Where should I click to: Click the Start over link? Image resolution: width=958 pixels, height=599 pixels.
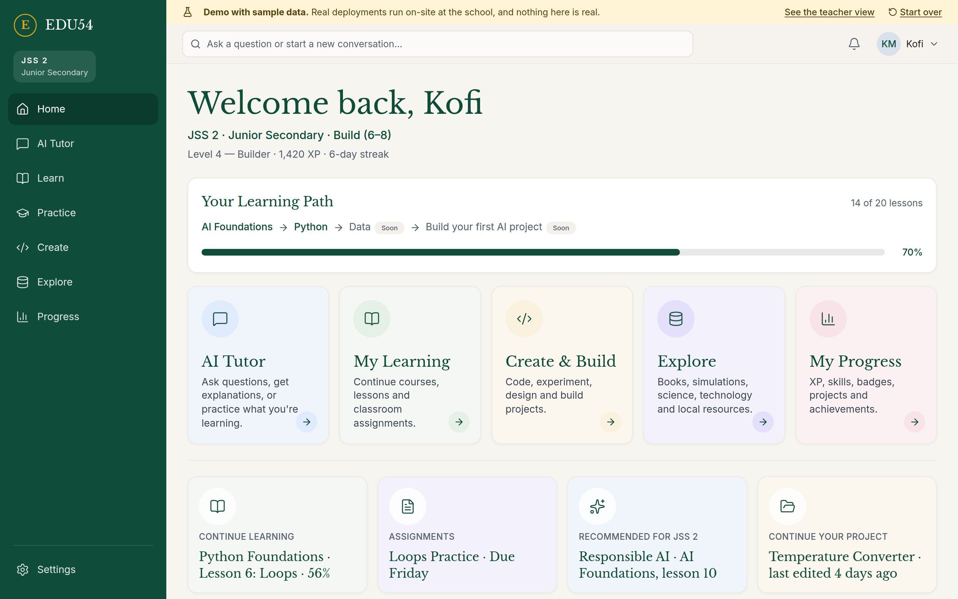click(915, 12)
